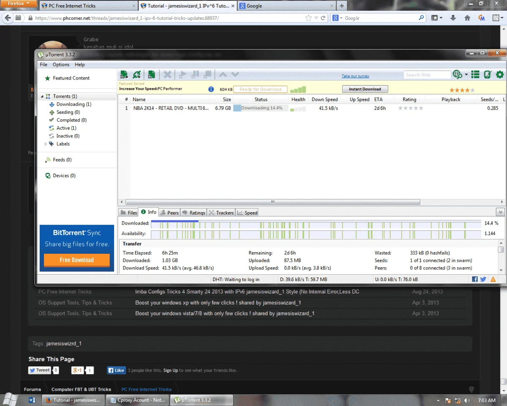Open the File menu in uTorrent
The image size is (507, 406).
click(44, 65)
